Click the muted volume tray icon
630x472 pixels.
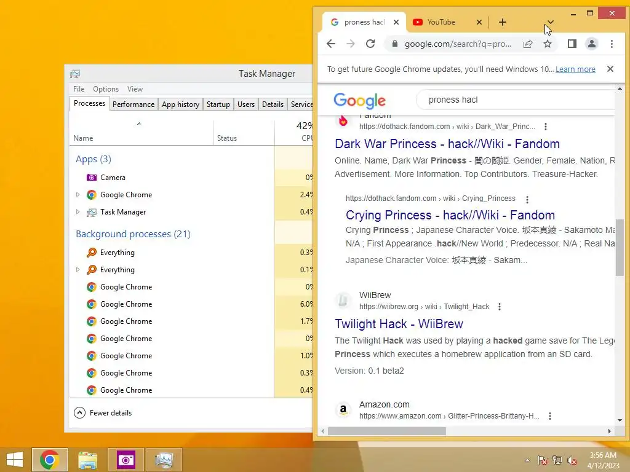pyautogui.click(x=572, y=460)
